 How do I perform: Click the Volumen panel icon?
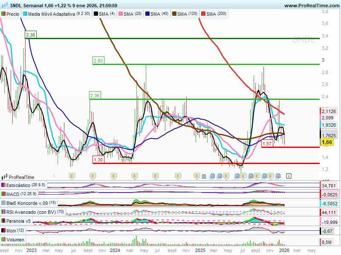pos(4,240)
